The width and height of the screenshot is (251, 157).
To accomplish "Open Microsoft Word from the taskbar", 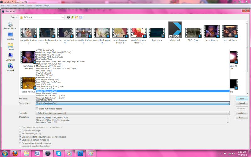I will (37, 154).
